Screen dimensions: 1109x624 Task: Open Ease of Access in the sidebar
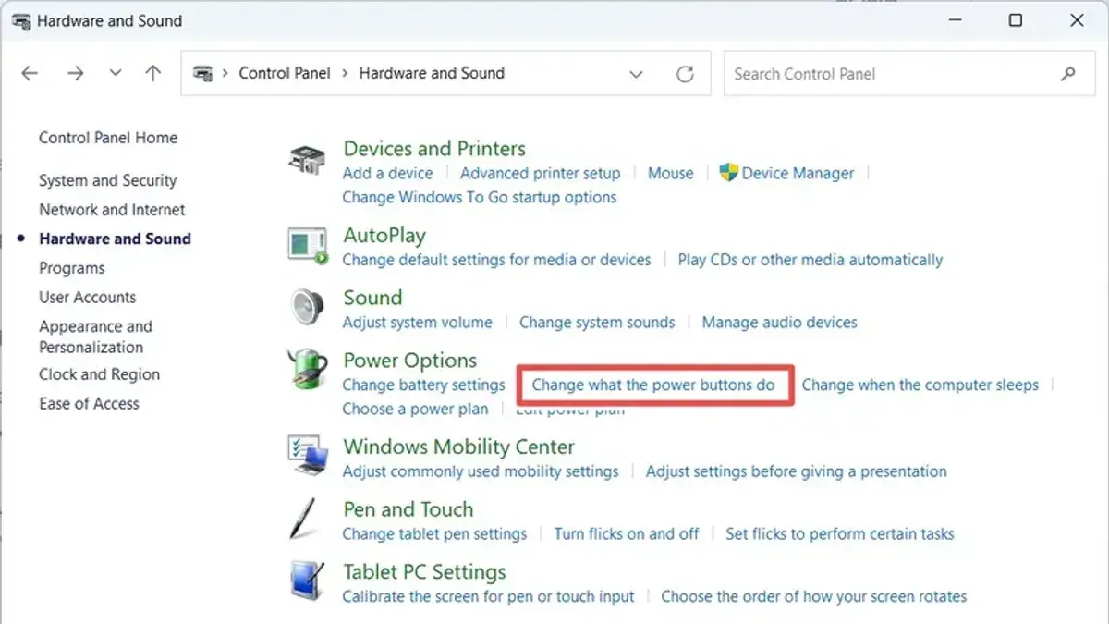point(89,404)
